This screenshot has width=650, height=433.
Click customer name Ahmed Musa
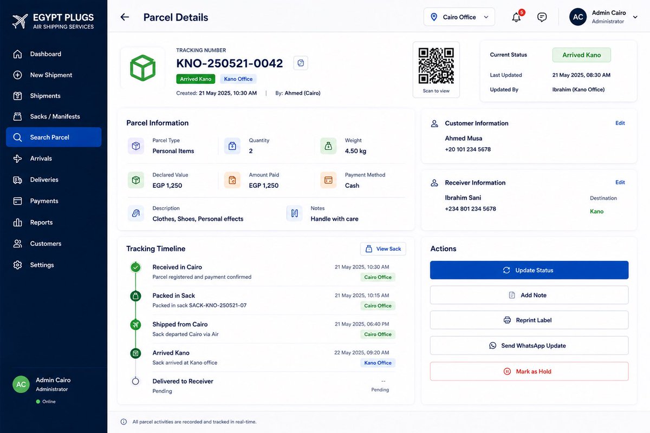(464, 138)
